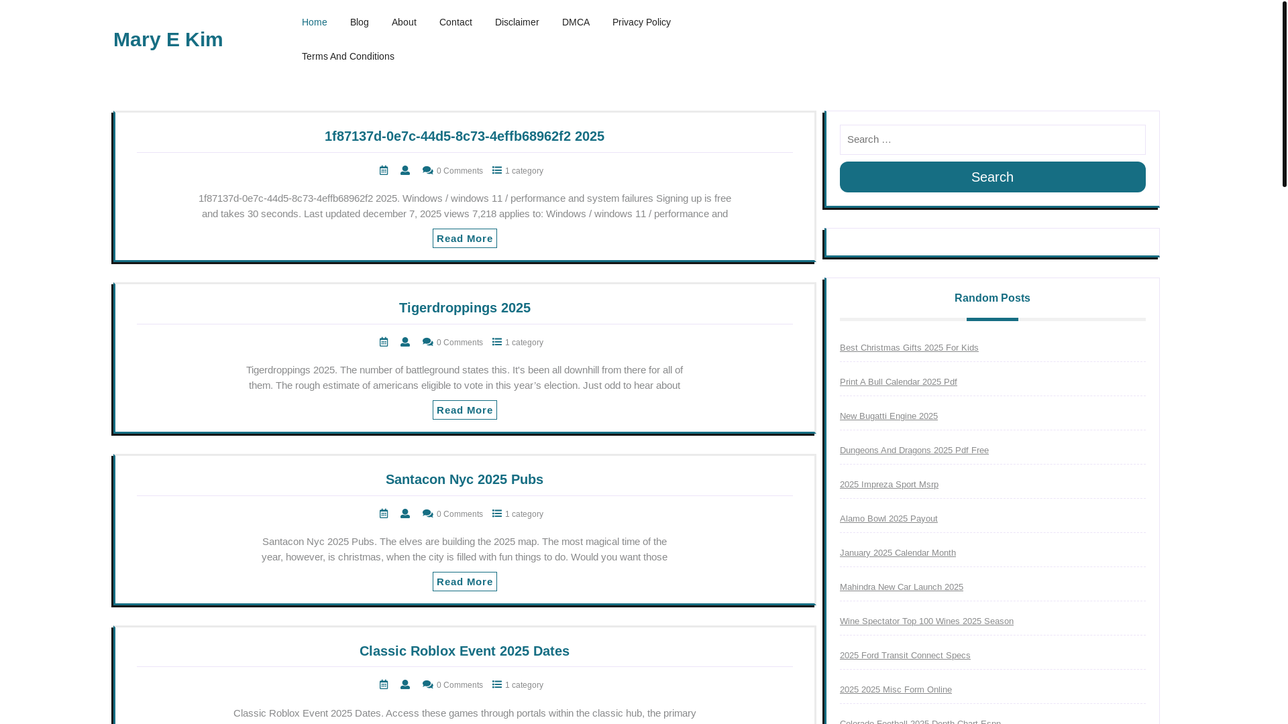Click '1 category' under Tigerdroppings 2025
This screenshot has height=724, width=1288.
(x=524, y=343)
